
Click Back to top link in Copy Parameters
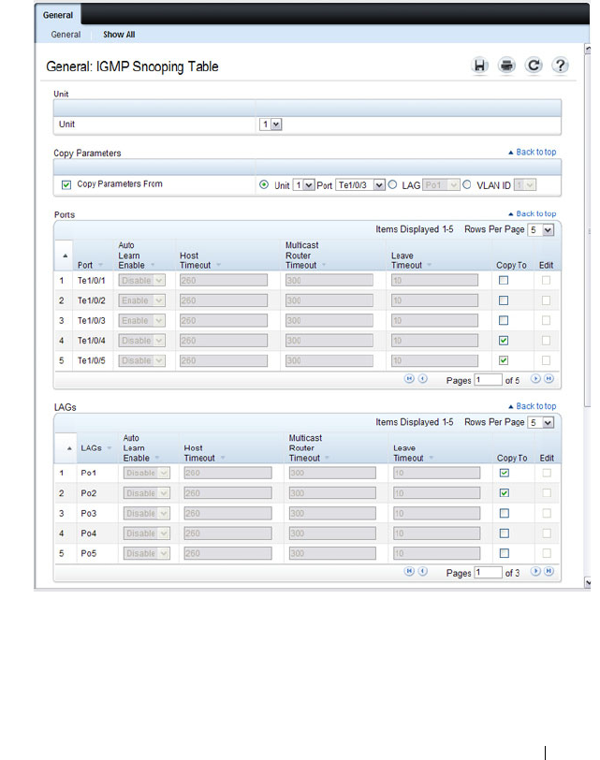click(x=533, y=153)
